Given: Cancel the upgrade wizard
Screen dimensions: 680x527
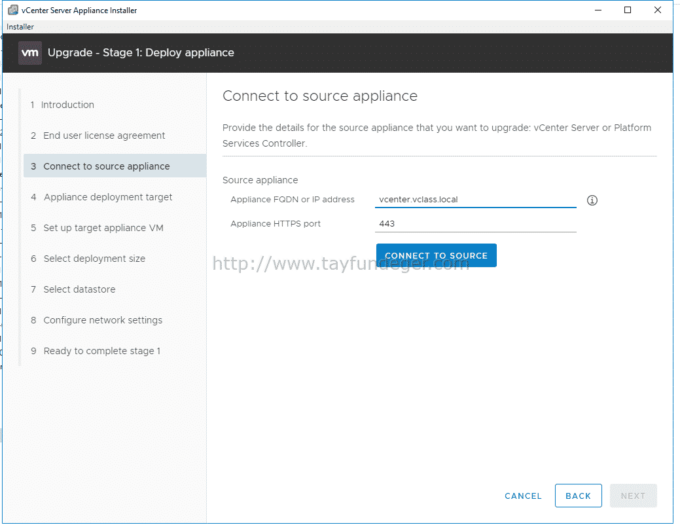Looking at the screenshot, I should pos(523,496).
